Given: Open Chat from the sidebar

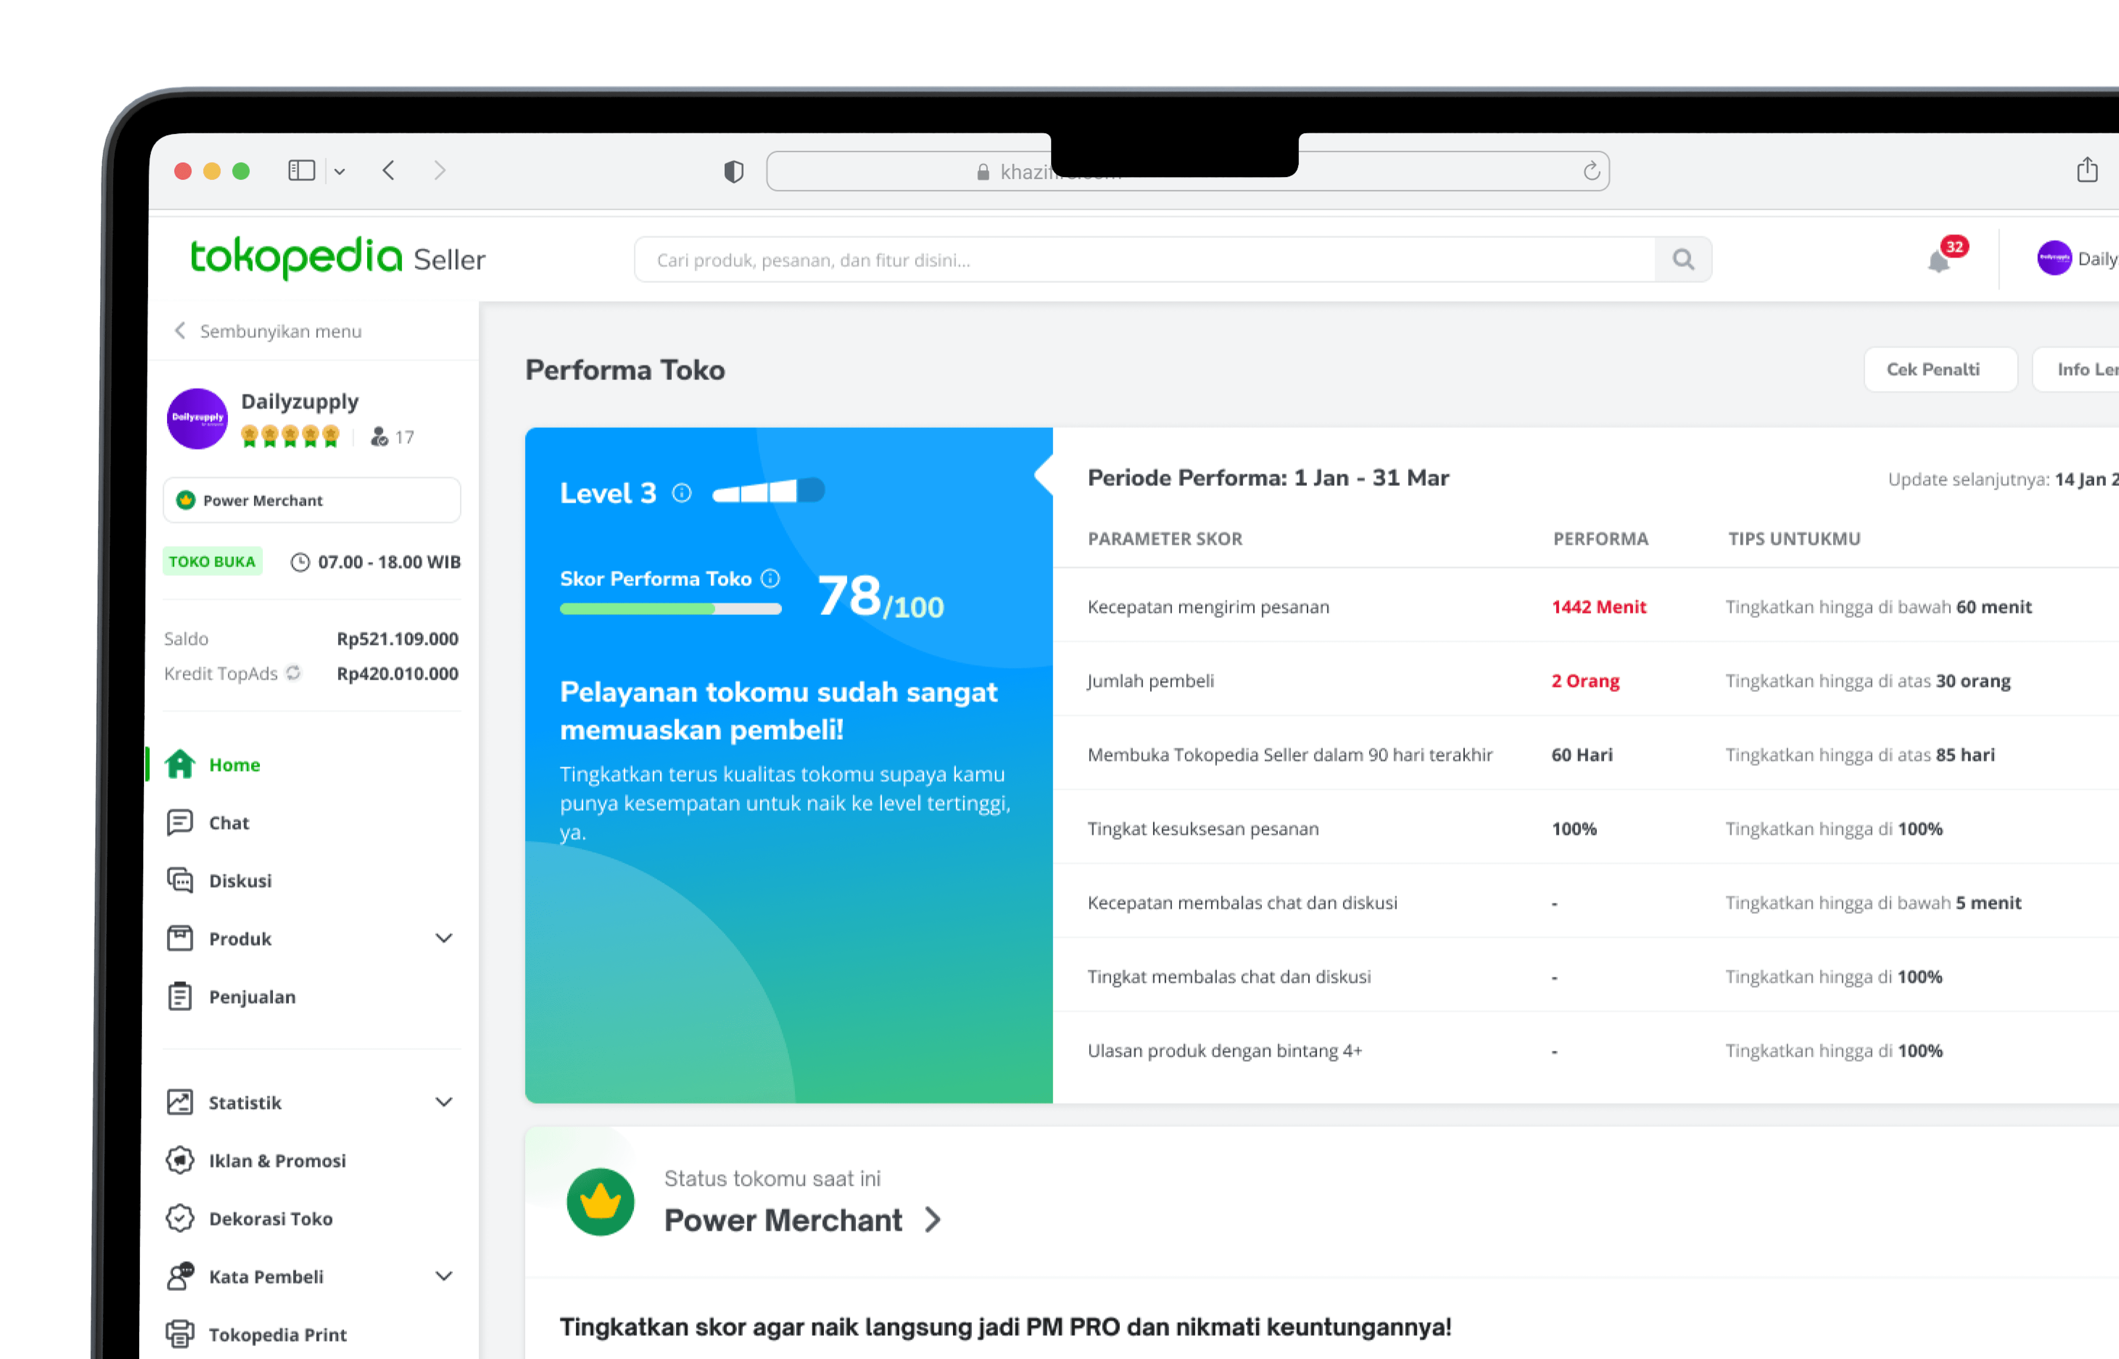Looking at the screenshot, I should pyautogui.click(x=228, y=822).
